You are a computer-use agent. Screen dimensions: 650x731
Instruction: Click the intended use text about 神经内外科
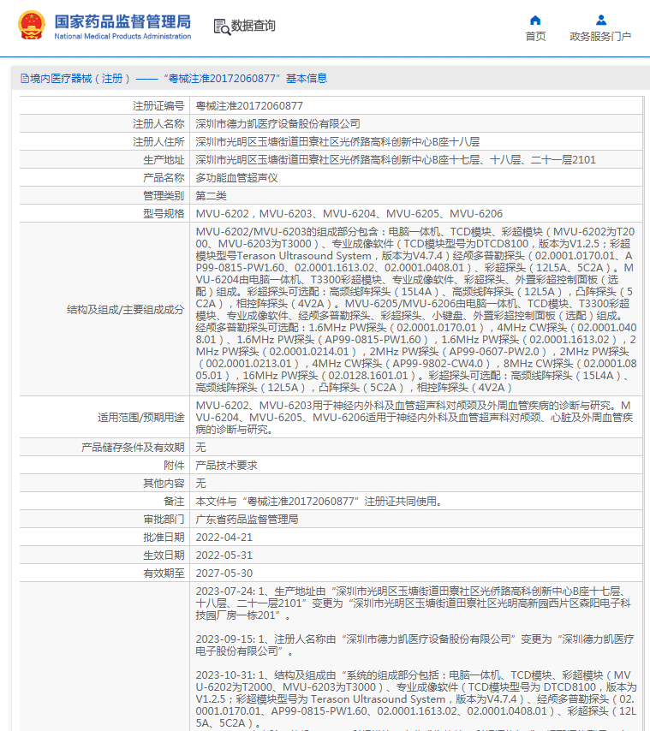point(414,417)
